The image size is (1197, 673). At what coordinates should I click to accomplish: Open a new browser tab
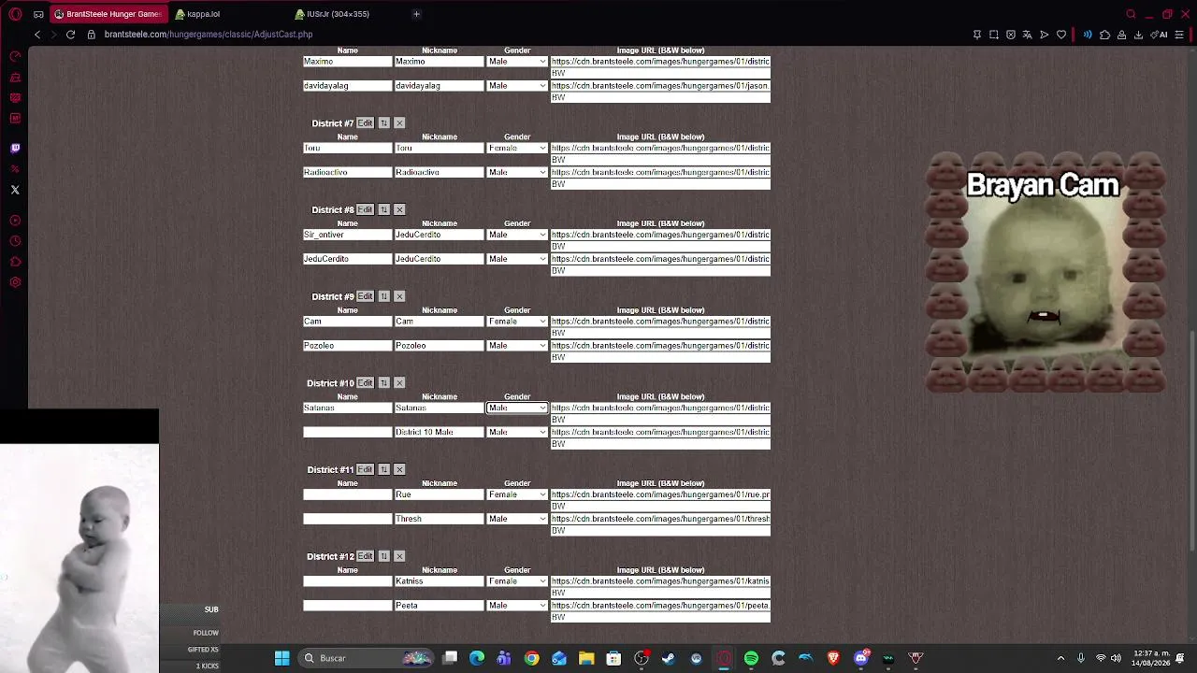click(x=416, y=14)
